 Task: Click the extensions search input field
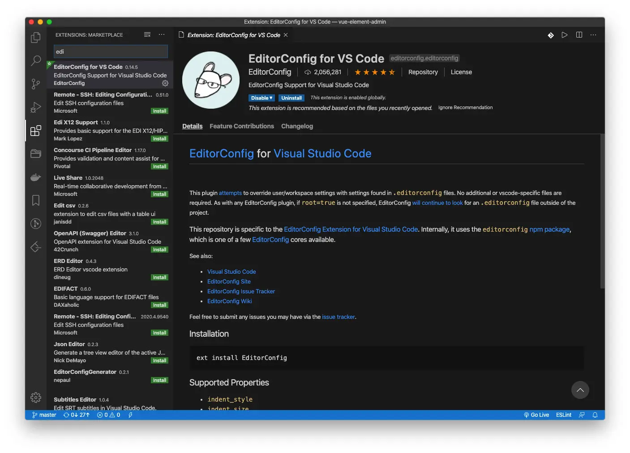pyautogui.click(x=111, y=51)
